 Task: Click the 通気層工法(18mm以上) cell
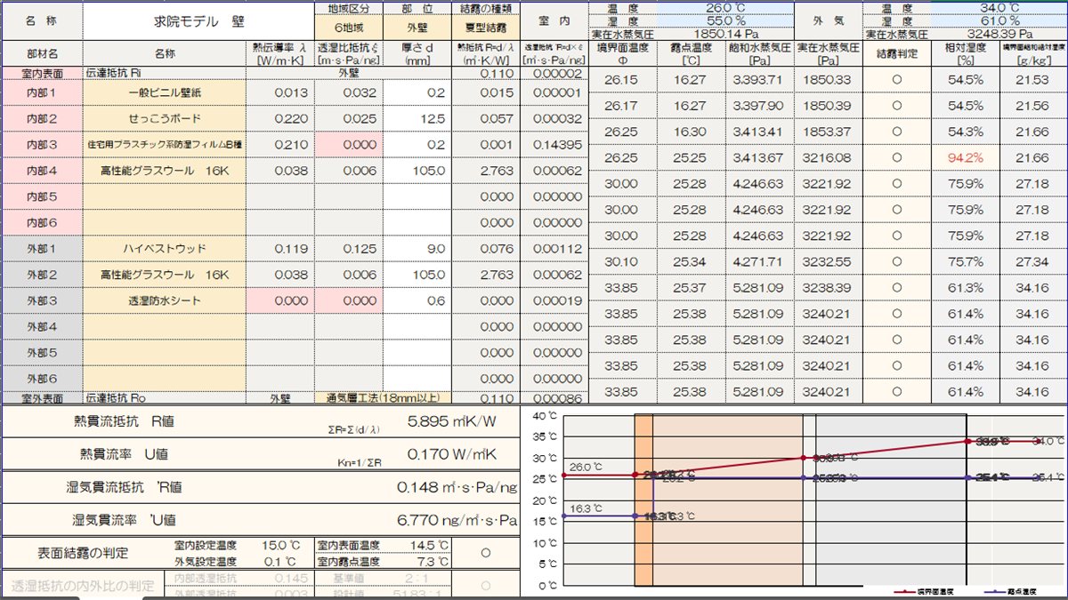[384, 398]
